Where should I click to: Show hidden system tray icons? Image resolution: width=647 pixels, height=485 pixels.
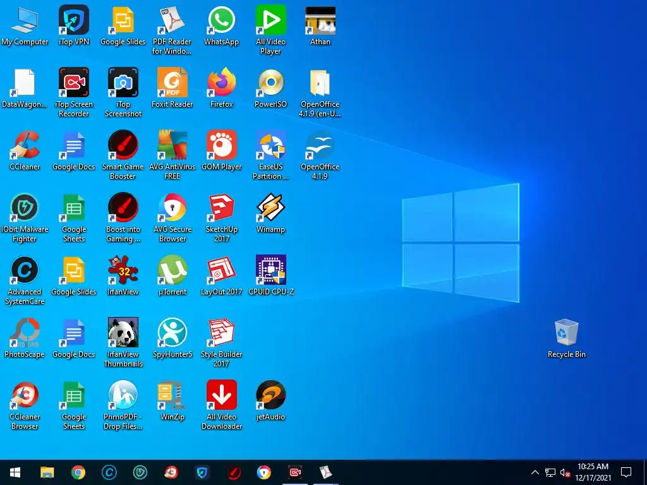click(535, 472)
